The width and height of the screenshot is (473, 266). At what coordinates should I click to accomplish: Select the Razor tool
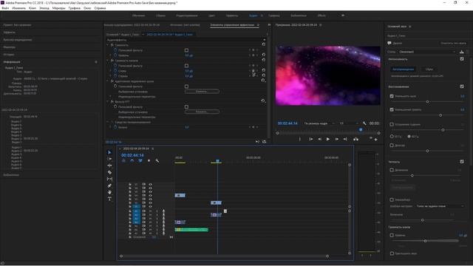click(109, 172)
